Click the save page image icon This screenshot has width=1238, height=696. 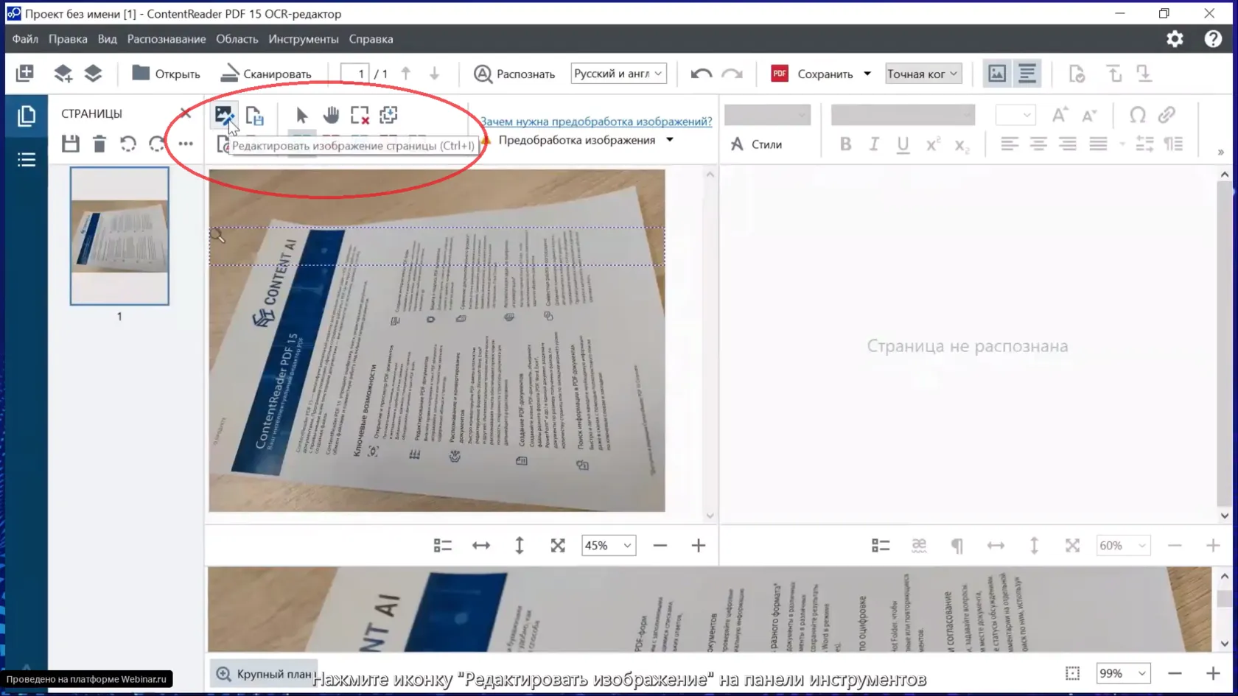pos(254,115)
